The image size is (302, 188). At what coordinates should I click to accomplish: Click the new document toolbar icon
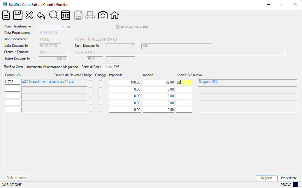click(x=6, y=15)
